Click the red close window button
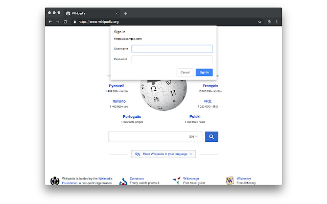Viewport: 327px width, 204px height. [50, 13]
